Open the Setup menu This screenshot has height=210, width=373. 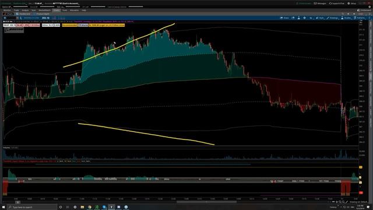[x=352, y=3]
